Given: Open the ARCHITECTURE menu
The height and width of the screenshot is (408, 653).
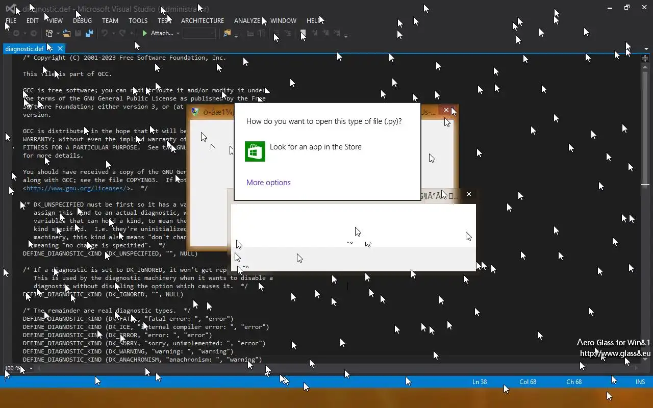Looking at the screenshot, I should (x=203, y=21).
